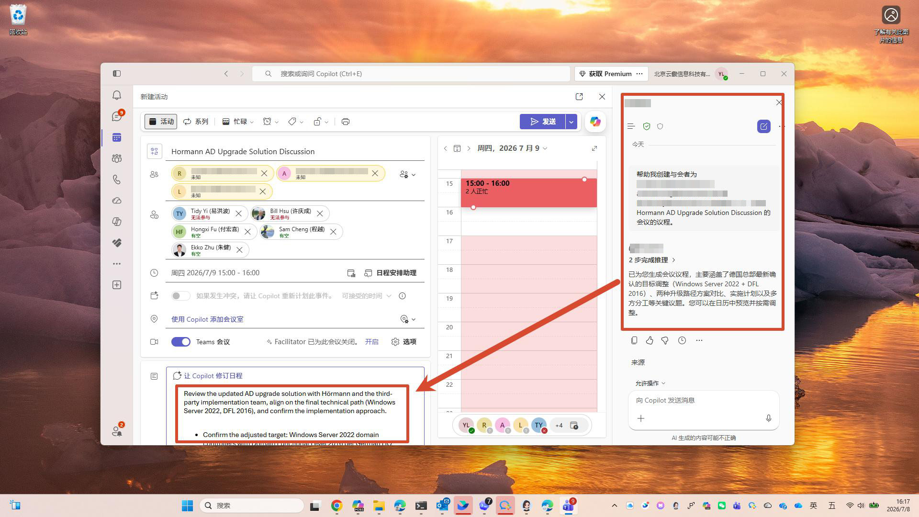Open the category tag dropdown
The height and width of the screenshot is (517, 919).
pos(295,122)
